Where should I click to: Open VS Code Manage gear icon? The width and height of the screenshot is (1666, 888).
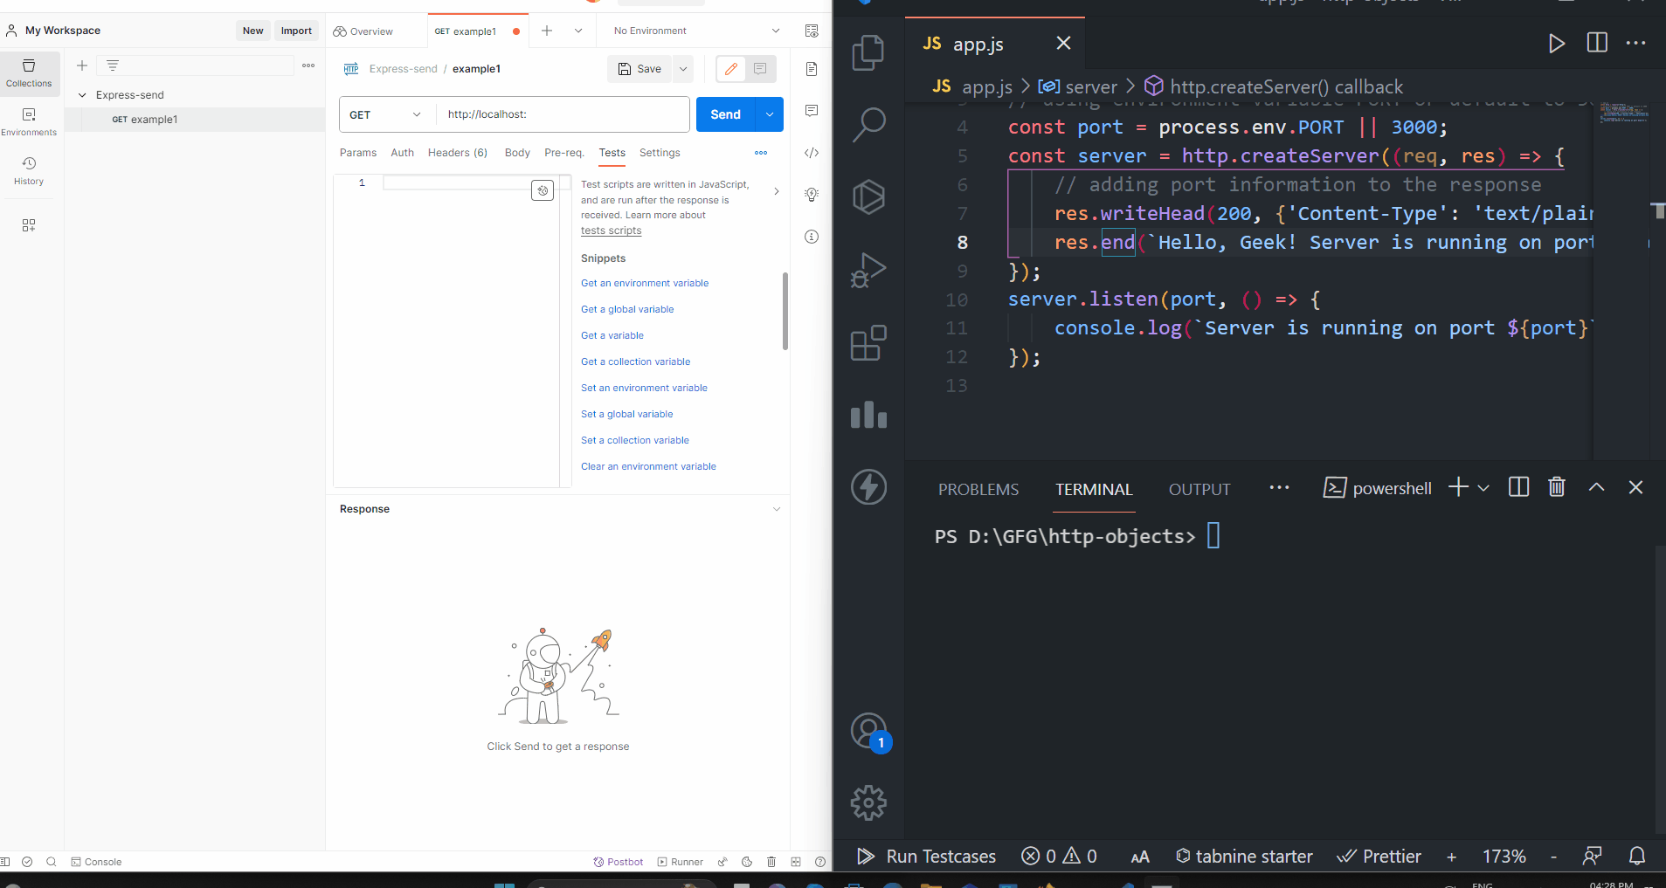point(868,802)
